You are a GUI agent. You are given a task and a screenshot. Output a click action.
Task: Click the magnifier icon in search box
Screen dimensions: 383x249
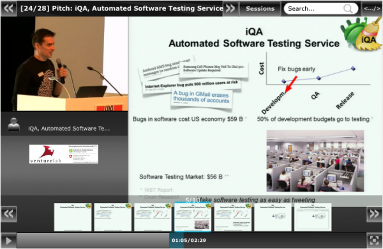(348, 9)
